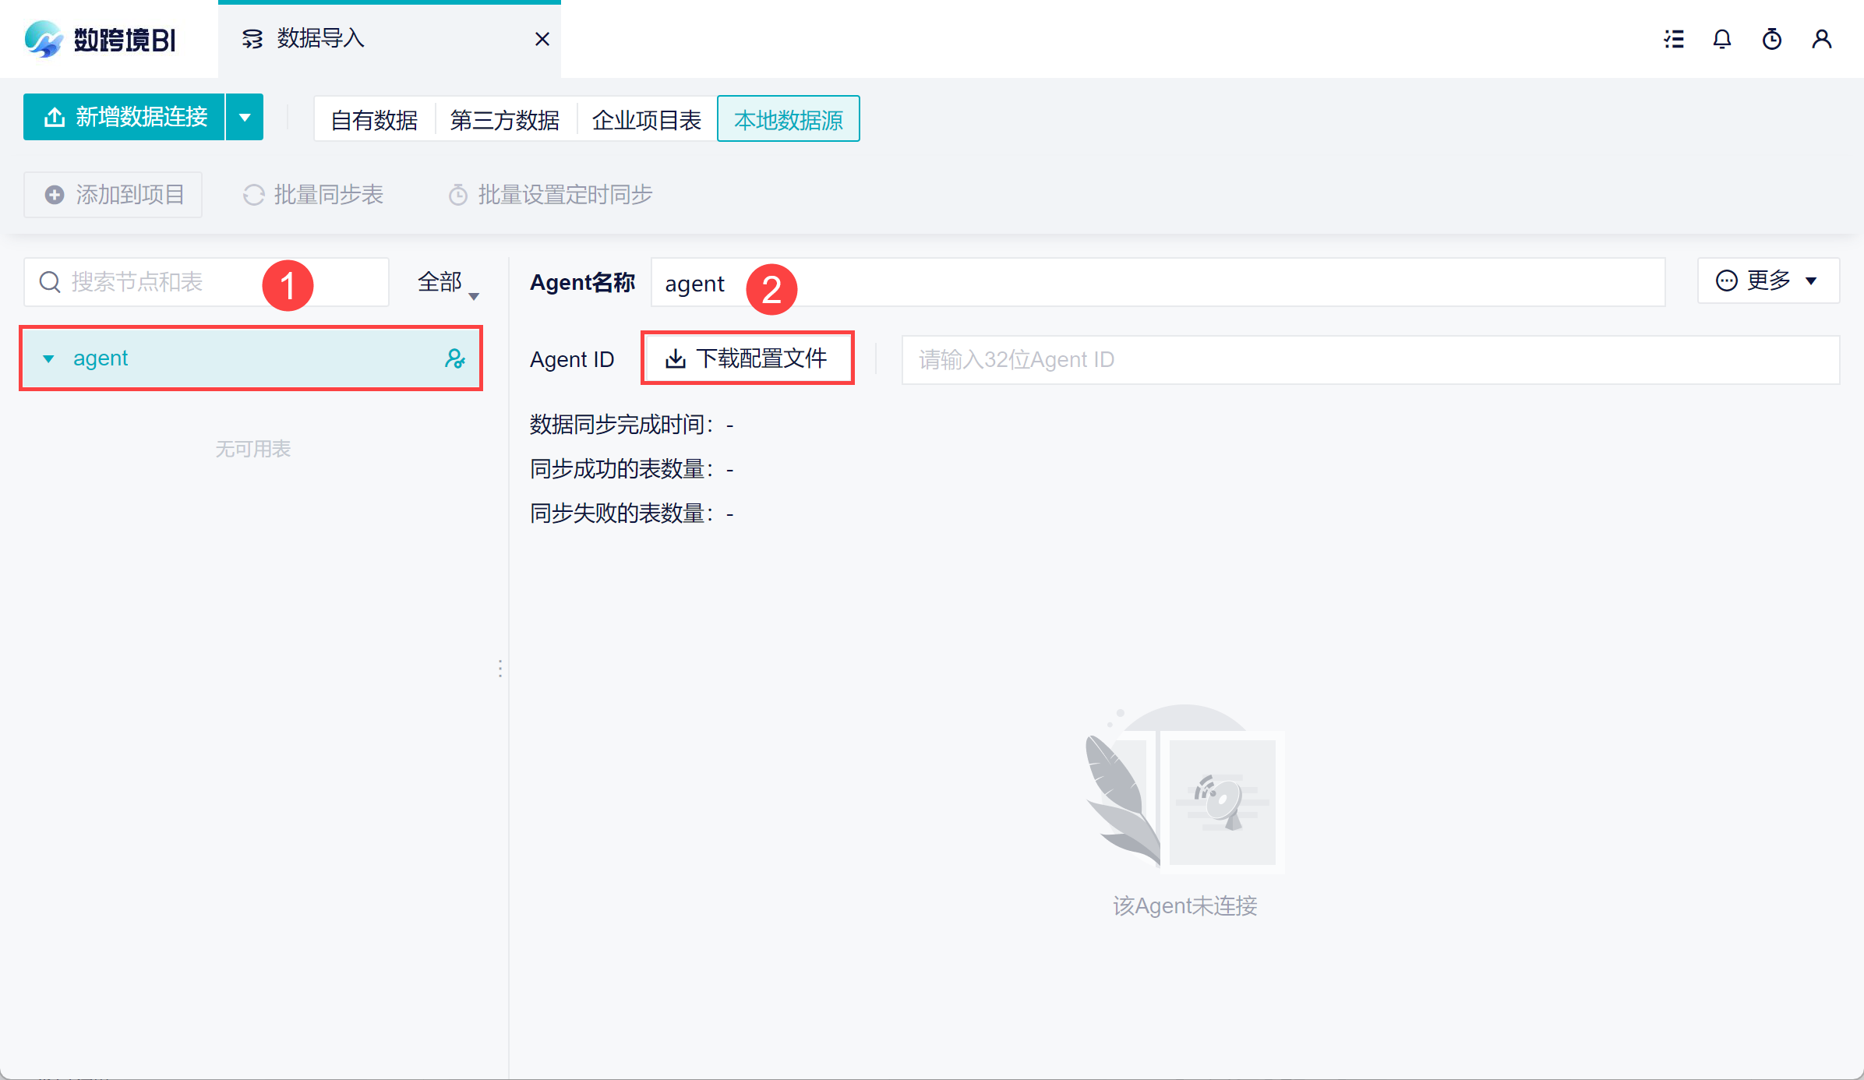Viewport: 1864px width, 1080px height.
Task: Click the 数据导入 tab icon
Action: [x=252, y=39]
